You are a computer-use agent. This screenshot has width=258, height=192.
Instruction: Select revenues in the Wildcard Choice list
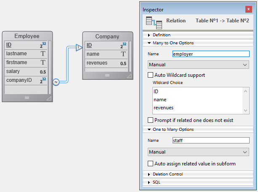pyautogui.click(x=163, y=108)
